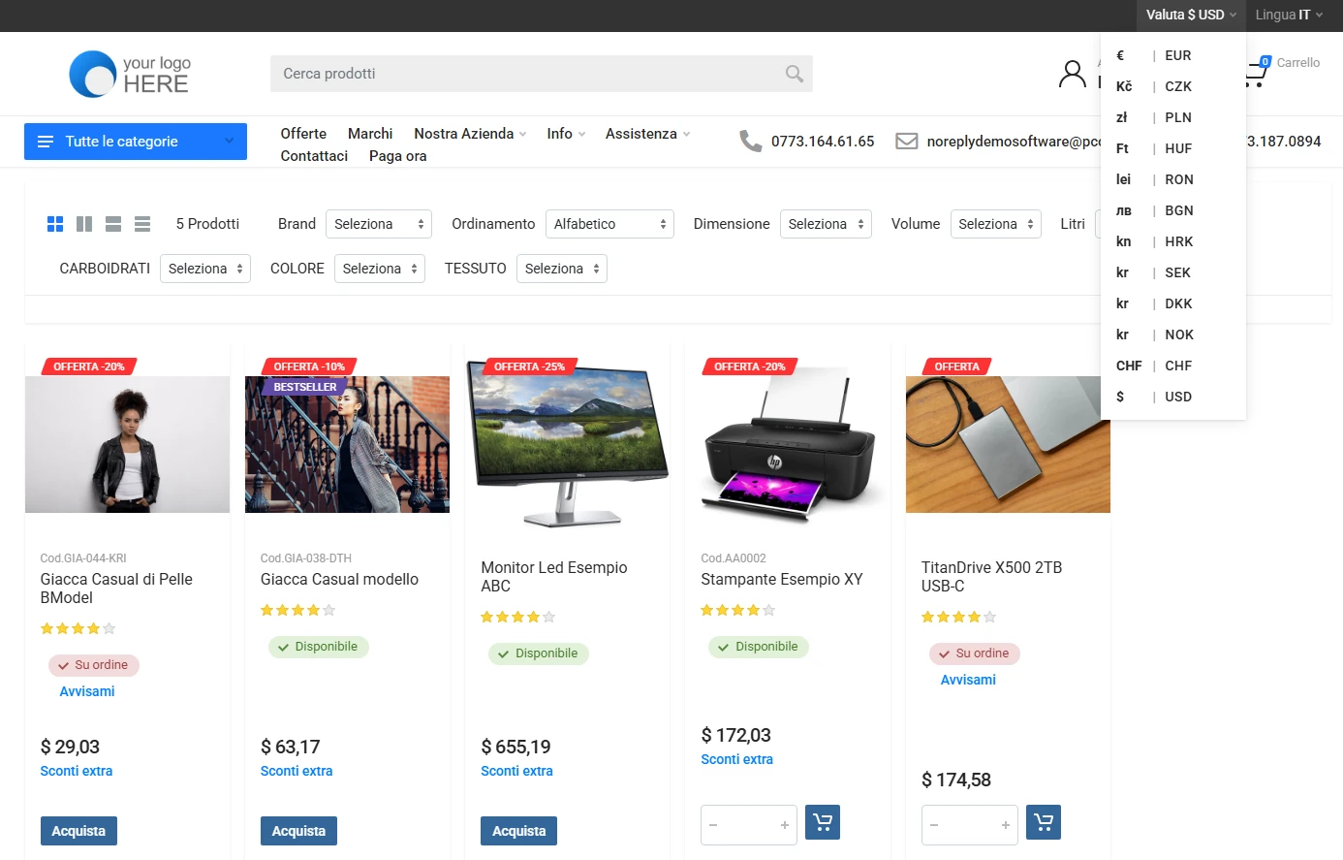Image resolution: width=1343 pixels, height=860 pixels.
Task: Open the Dimensione filter dropdown
Action: coord(826,224)
